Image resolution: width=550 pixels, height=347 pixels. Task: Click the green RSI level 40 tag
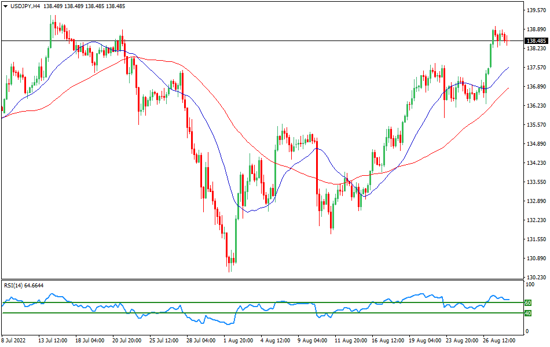527,313
